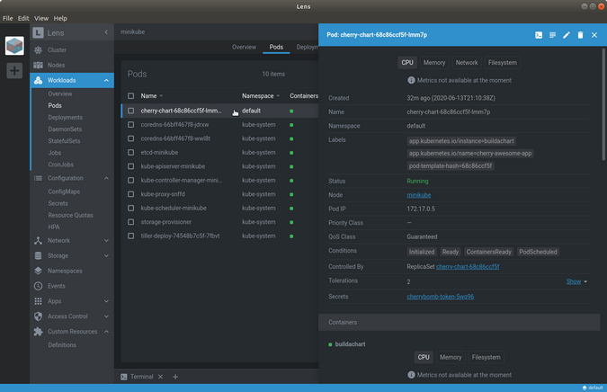The width and height of the screenshot is (607, 392).
Task: Expand the Tolerations Show dropdown
Action: pyautogui.click(x=576, y=281)
